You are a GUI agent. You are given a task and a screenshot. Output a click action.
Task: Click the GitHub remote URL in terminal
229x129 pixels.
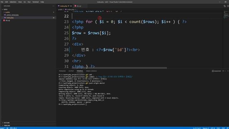pos(83,100)
